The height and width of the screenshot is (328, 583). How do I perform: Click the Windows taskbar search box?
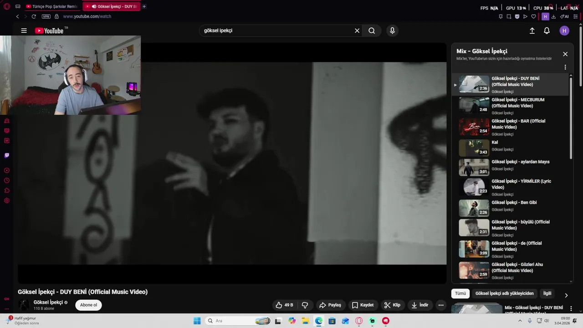(x=238, y=321)
